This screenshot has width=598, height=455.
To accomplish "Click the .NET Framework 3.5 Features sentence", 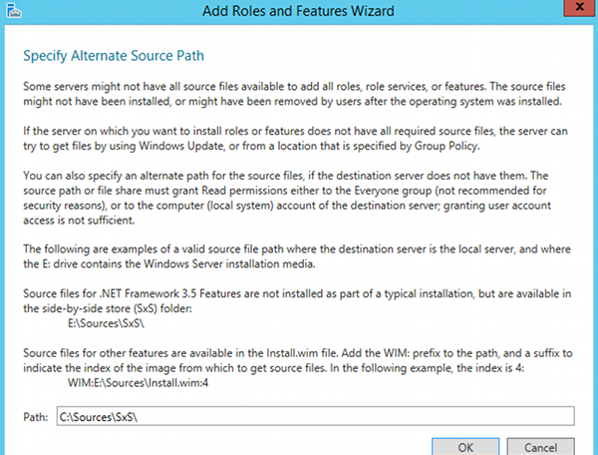I will point(297,301).
